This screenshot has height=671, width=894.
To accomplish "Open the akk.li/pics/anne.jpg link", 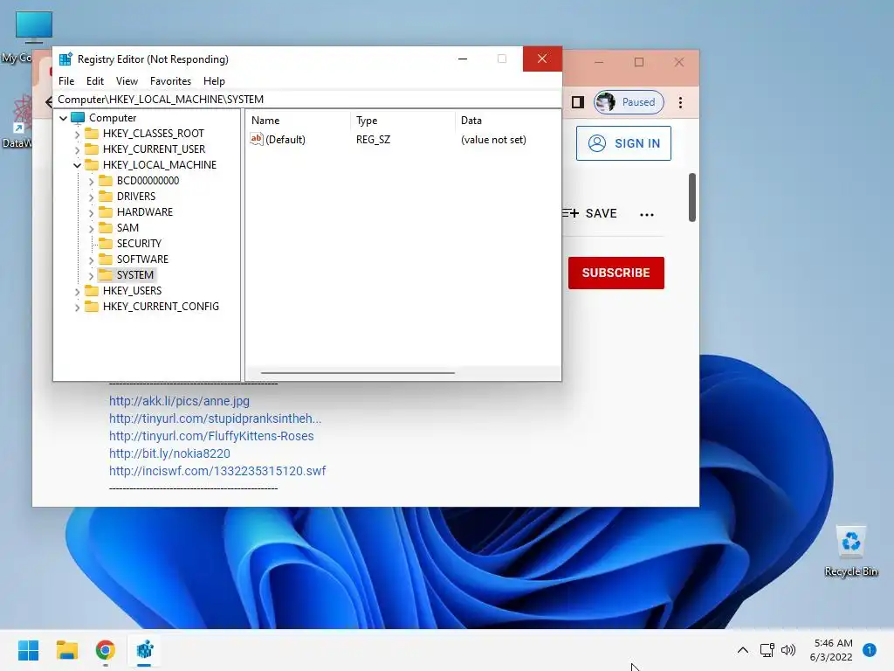I will [x=179, y=401].
